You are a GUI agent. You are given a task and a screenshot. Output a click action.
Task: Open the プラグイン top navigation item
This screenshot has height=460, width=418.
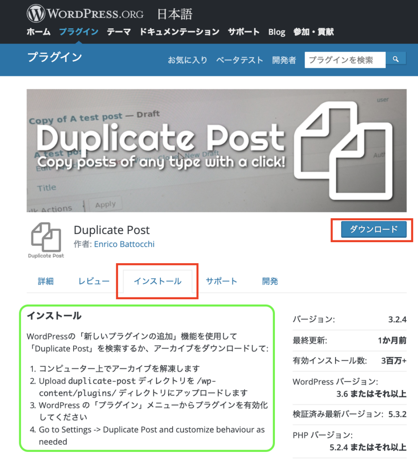click(78, 32)
